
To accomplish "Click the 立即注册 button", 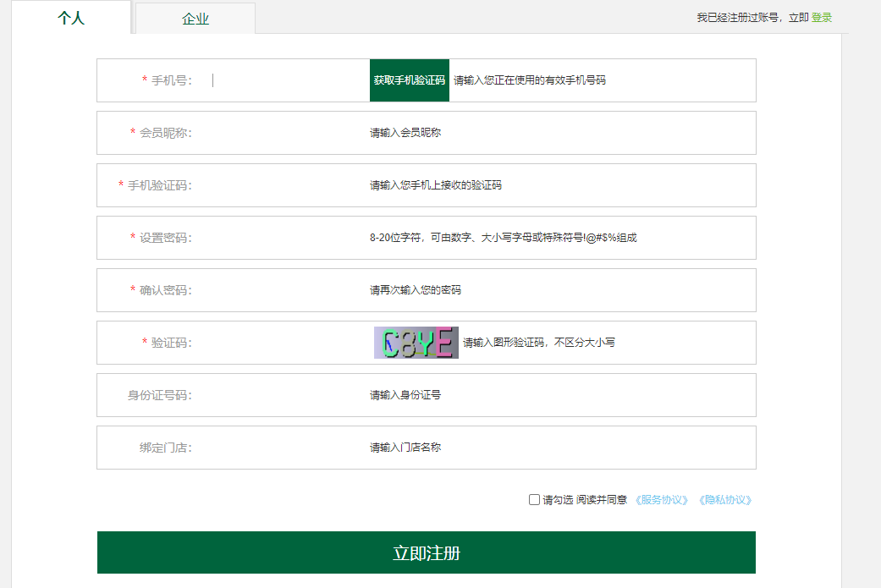I will click(x=426, y=553).
